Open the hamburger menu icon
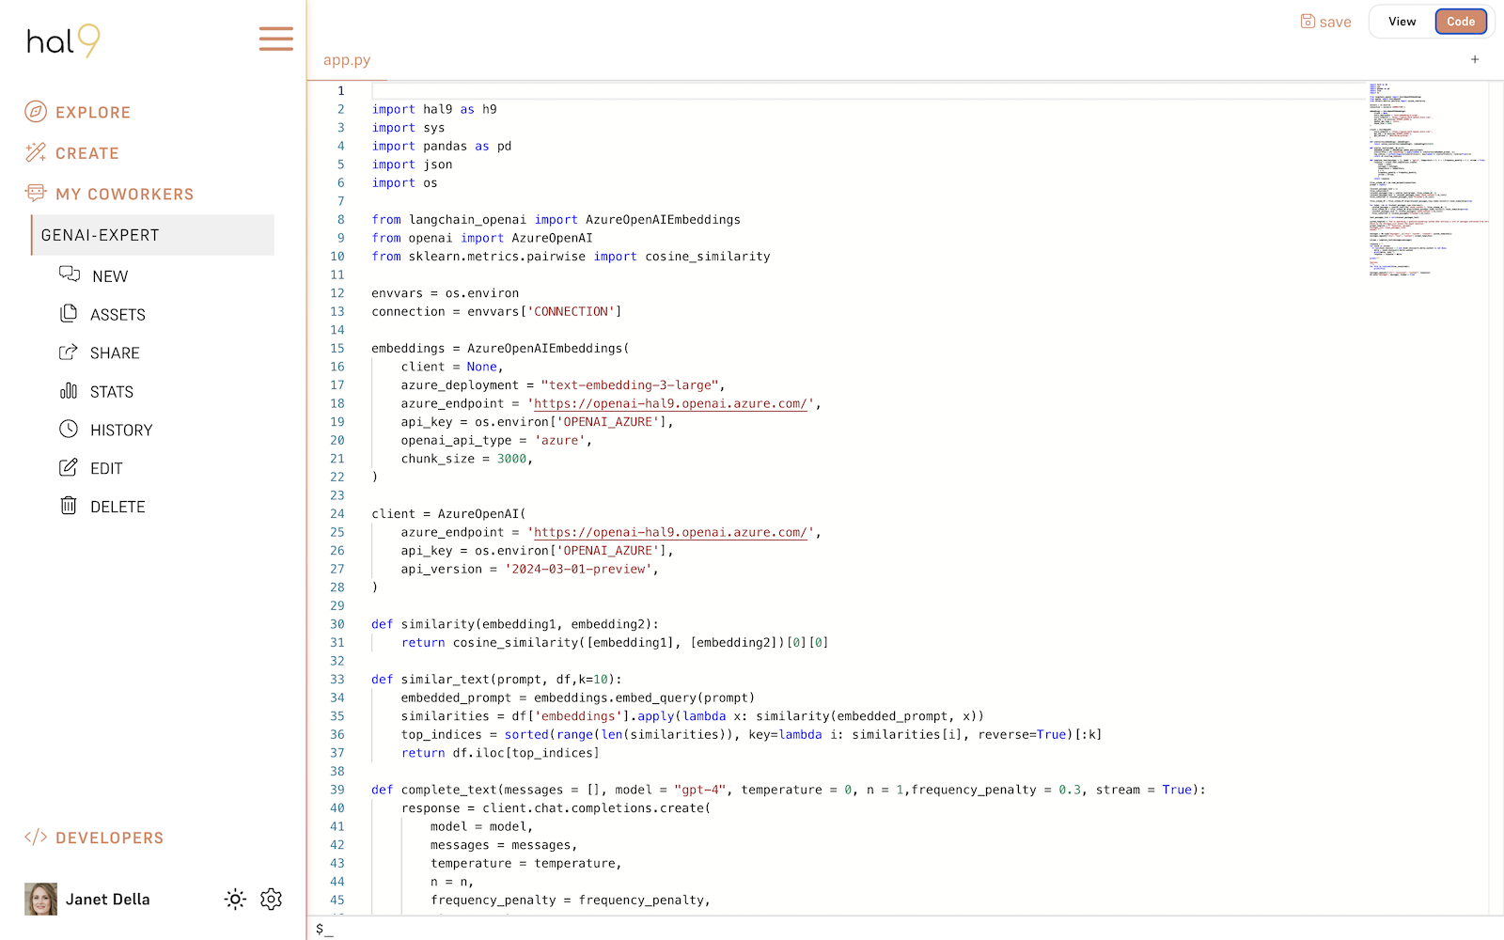 275,39
